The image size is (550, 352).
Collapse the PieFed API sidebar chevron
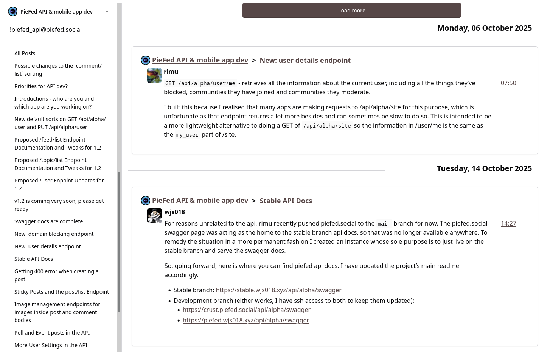pyautogui.click(x=107, y=12)
